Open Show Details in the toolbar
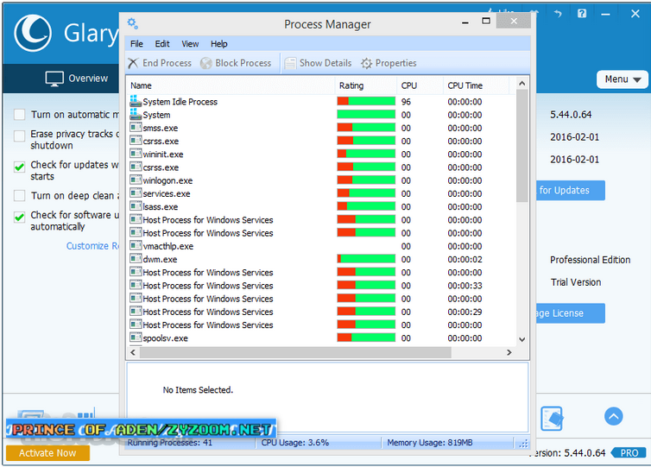Screen dimensions: 651x467 318,63
